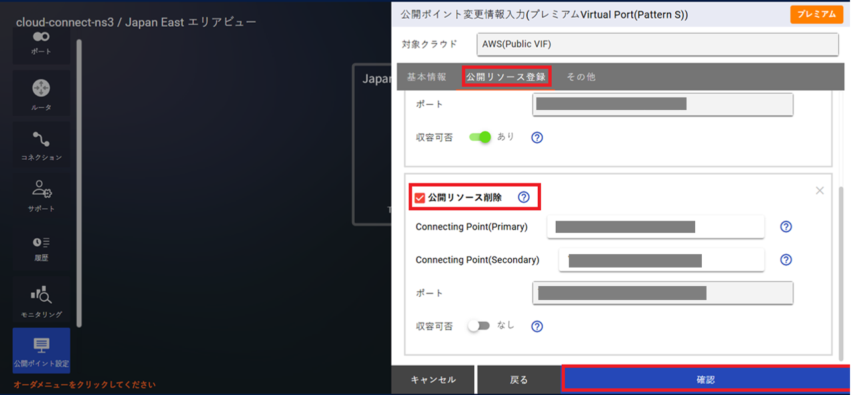Switch to the 基本情報 tab
This screenshot has width=854, height=395.
click(x=426, y=76)
